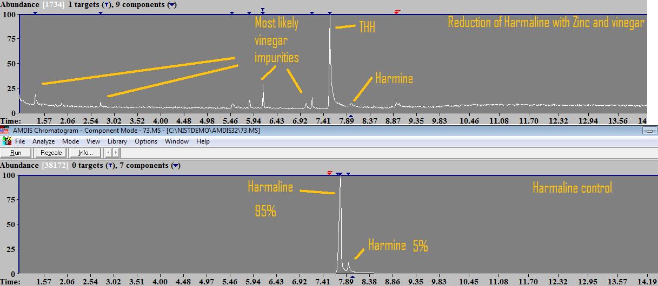
Task: Open the Analyze menu
Action: click(43, 141)
